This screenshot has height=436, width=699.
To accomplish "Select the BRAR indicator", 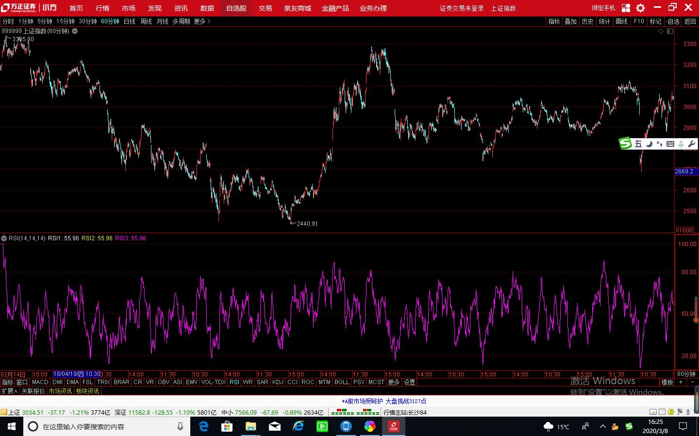I will pos(121,382).
